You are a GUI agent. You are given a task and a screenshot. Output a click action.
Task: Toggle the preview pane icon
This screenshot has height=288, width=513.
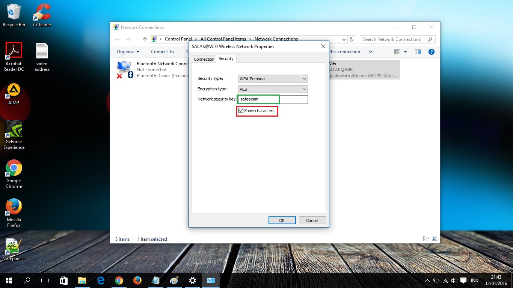pos(418,52)
